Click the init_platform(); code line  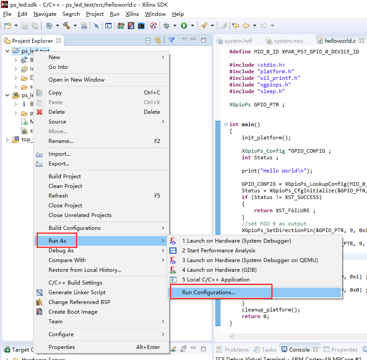266,138
